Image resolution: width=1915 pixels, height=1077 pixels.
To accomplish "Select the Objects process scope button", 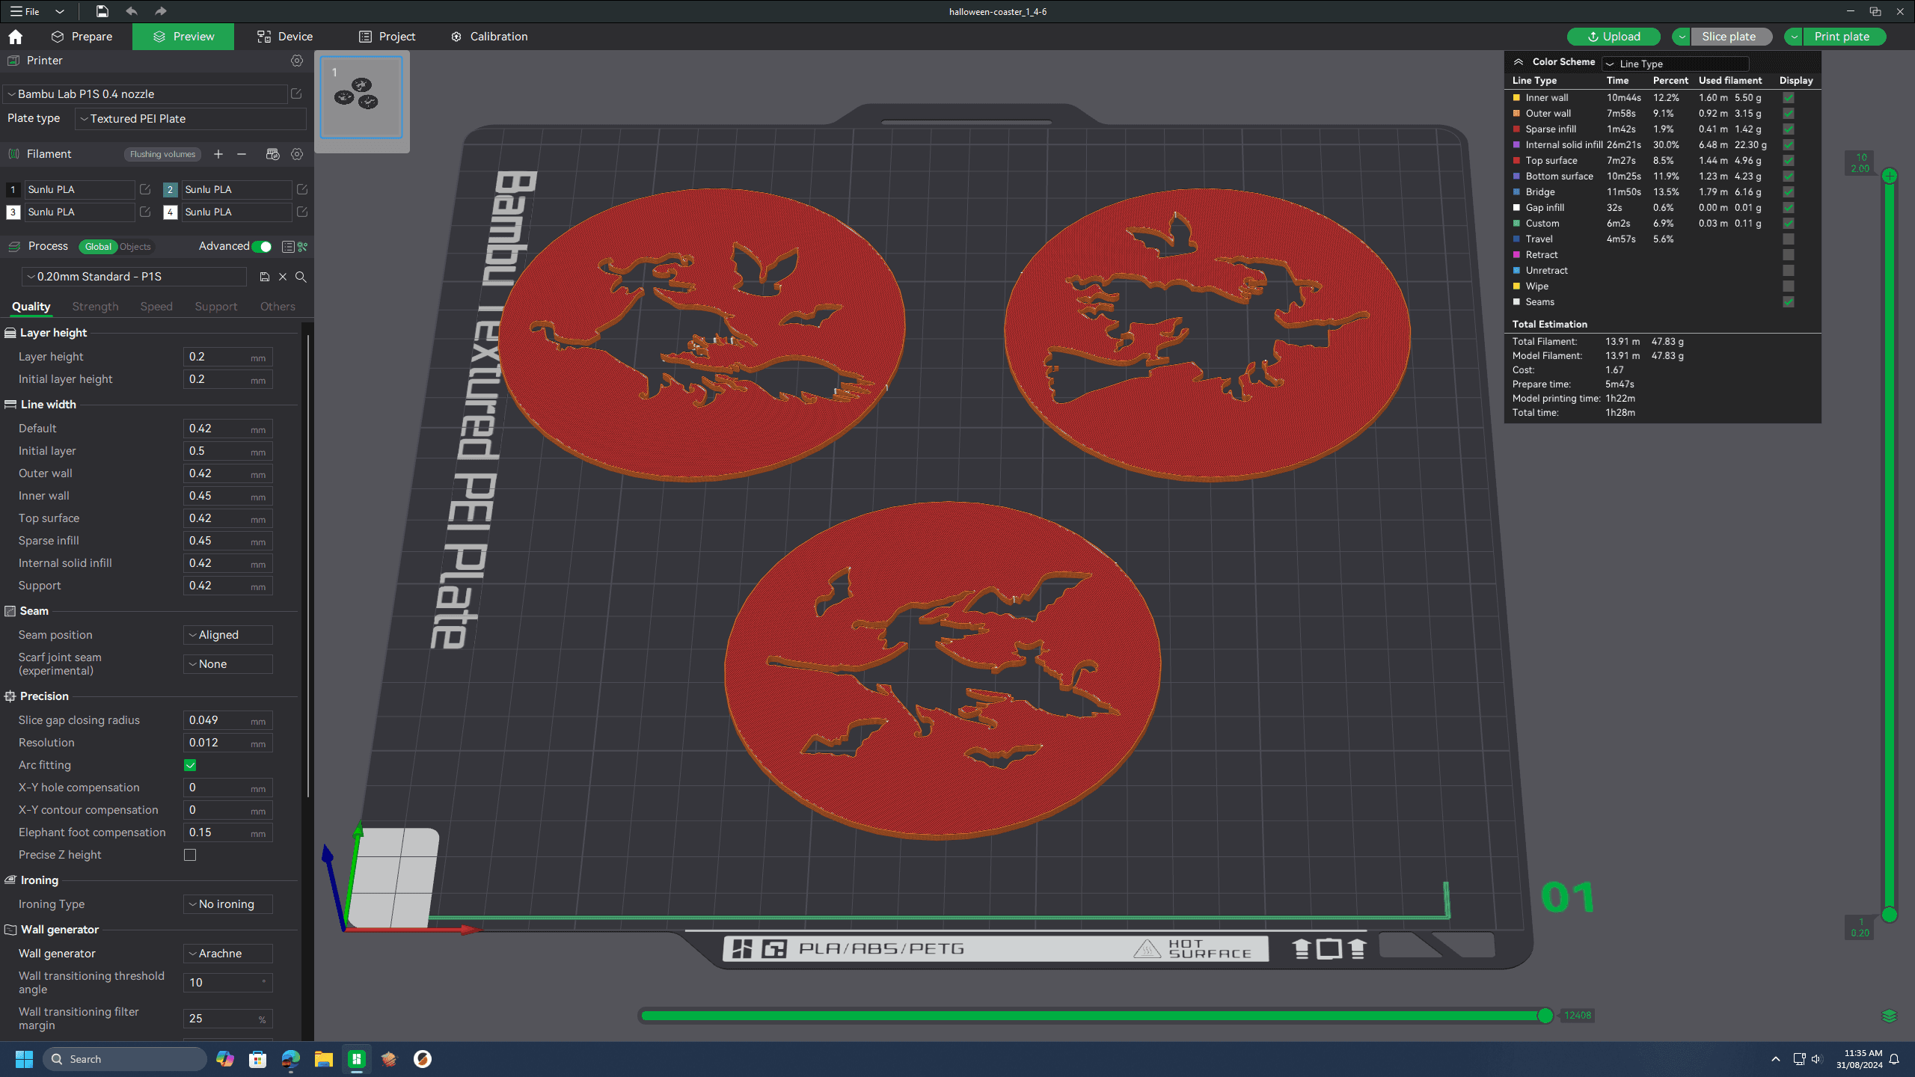I will [135, 247].
